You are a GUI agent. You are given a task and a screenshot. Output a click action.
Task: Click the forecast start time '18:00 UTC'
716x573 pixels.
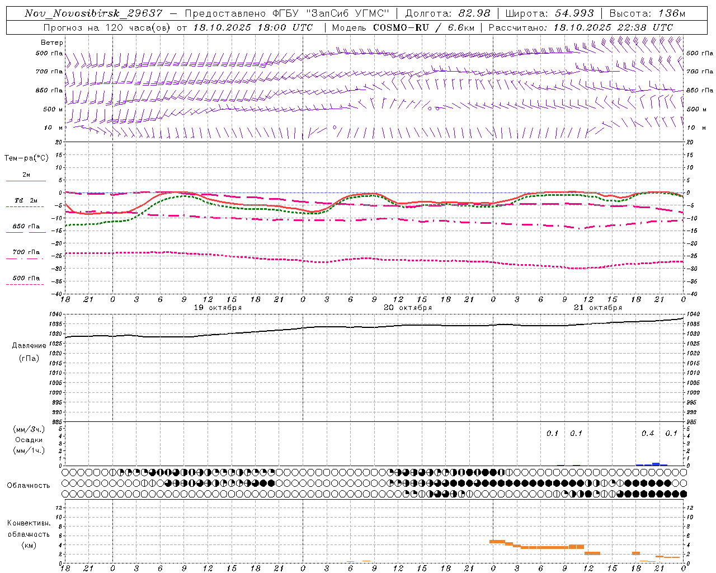coord(285,27)
